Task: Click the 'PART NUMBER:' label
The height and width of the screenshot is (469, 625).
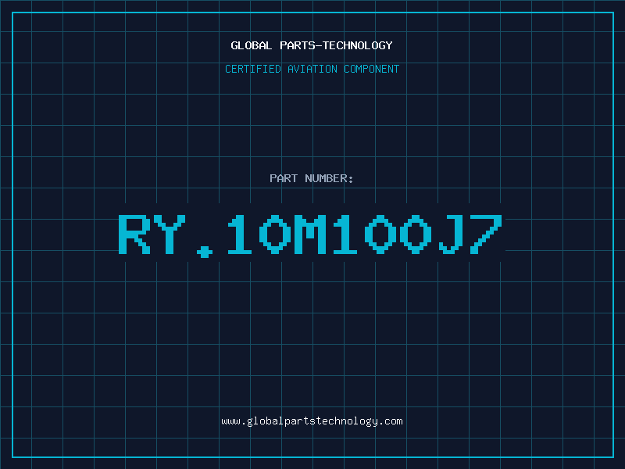Action: [x=312, y=178]
